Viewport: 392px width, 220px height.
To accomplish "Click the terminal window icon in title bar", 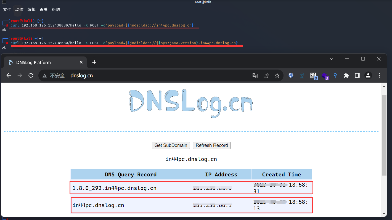I will [x=4, y=2].
